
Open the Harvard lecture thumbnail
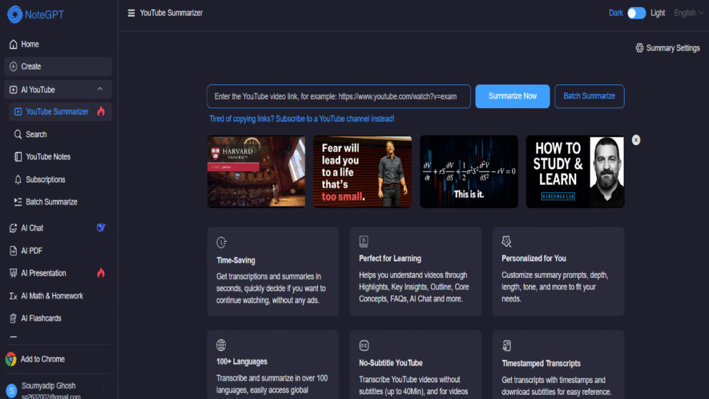[x=256, y=172]
